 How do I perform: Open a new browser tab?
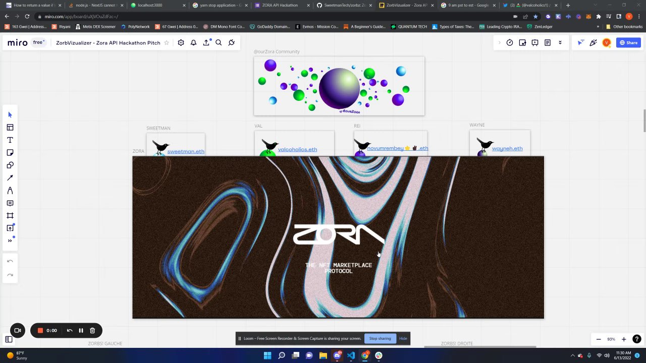(x=568, y=5)
